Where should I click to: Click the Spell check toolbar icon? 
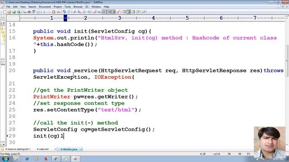tap(34, 12)
